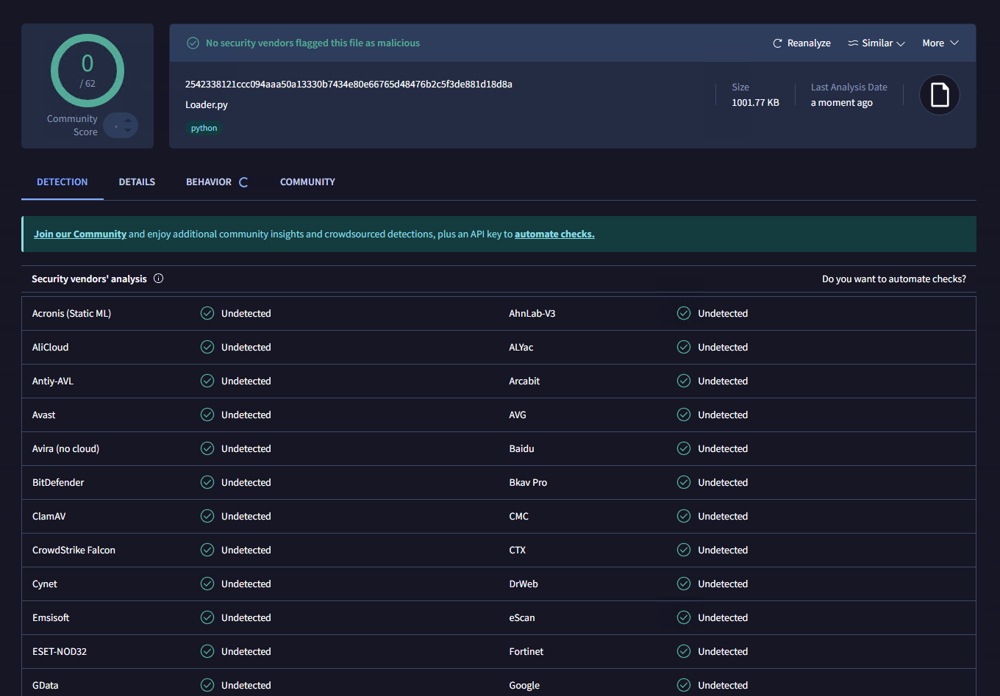Go to the Community tab

tap(307, 182)
